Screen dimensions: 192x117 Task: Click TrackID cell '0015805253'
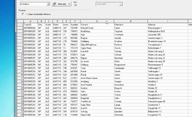click(x=31, y=71)
